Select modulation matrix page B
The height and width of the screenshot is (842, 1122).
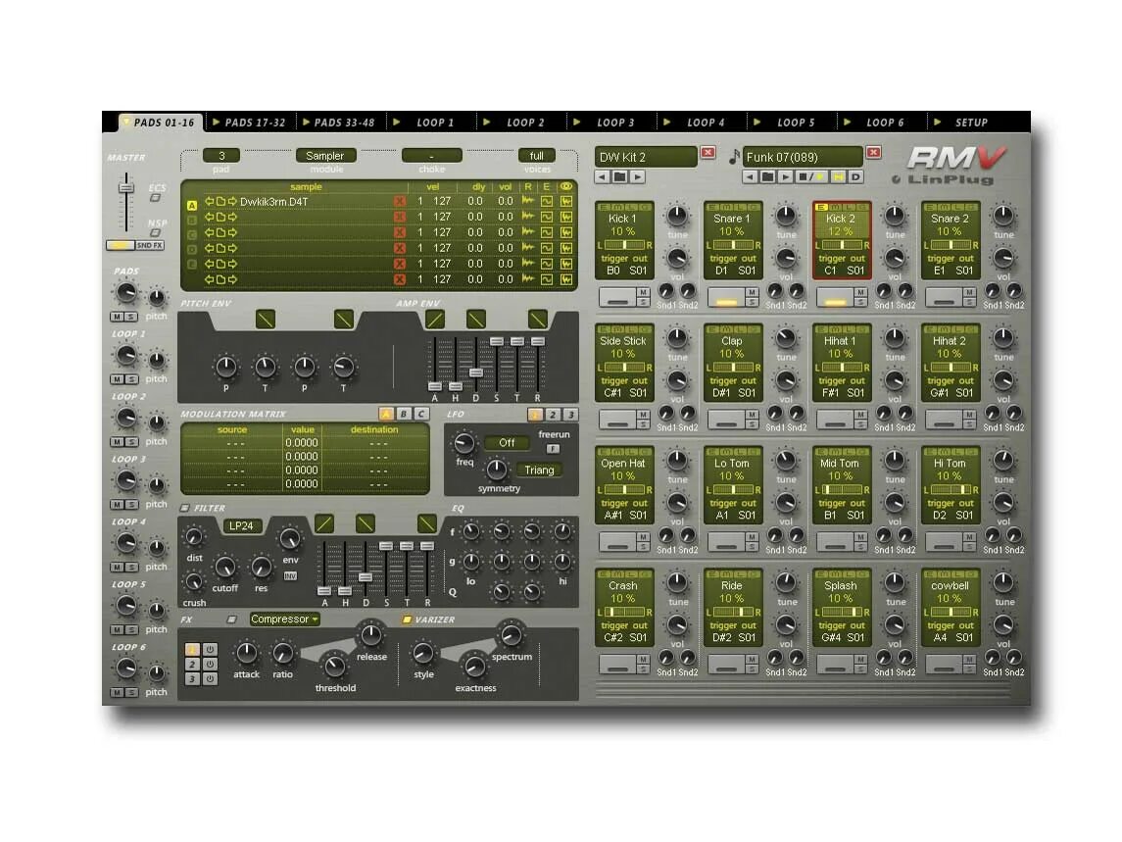[x=404, y=414]
